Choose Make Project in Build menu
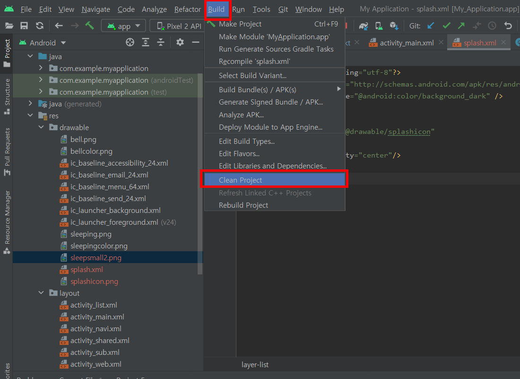Viewport: 520px width, 379px height. point(275,24)
